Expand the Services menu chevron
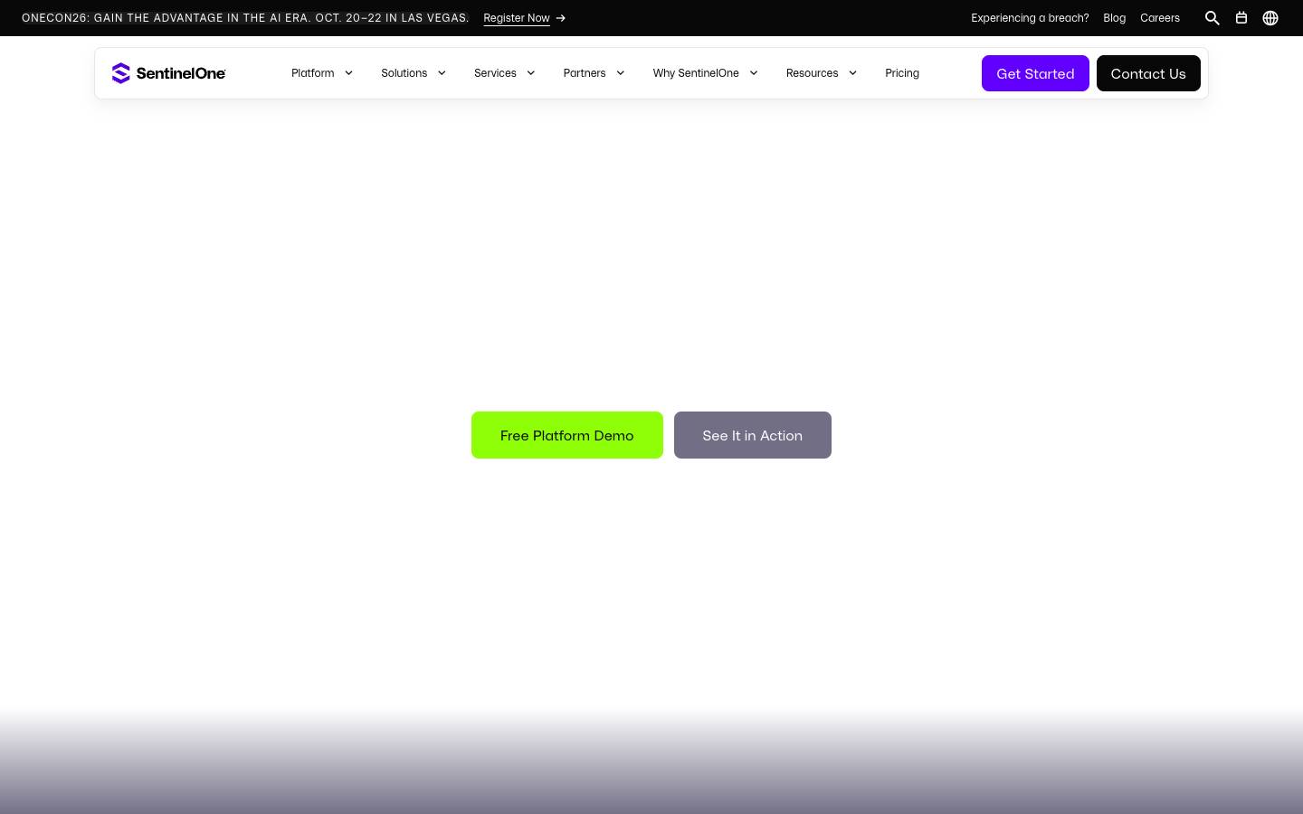Screen dimensions: 1303x814 [x=531, y=73]
